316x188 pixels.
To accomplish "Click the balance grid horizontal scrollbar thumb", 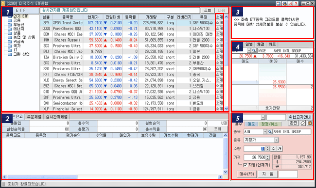I will coord(42,177).
